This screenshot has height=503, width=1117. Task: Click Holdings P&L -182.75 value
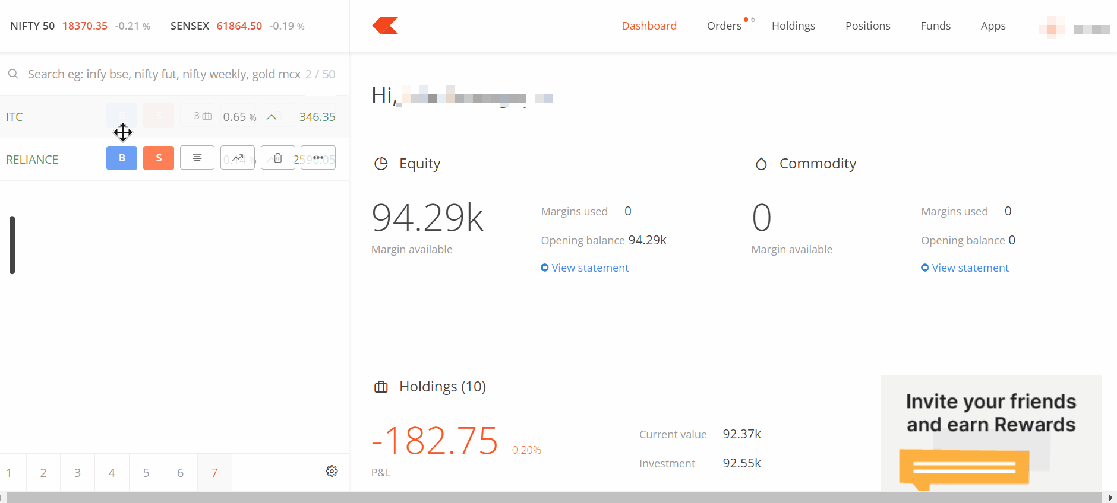coord(434,441)
